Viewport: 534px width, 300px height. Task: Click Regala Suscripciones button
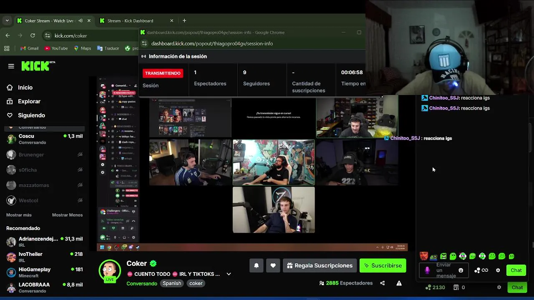point(320,265)
